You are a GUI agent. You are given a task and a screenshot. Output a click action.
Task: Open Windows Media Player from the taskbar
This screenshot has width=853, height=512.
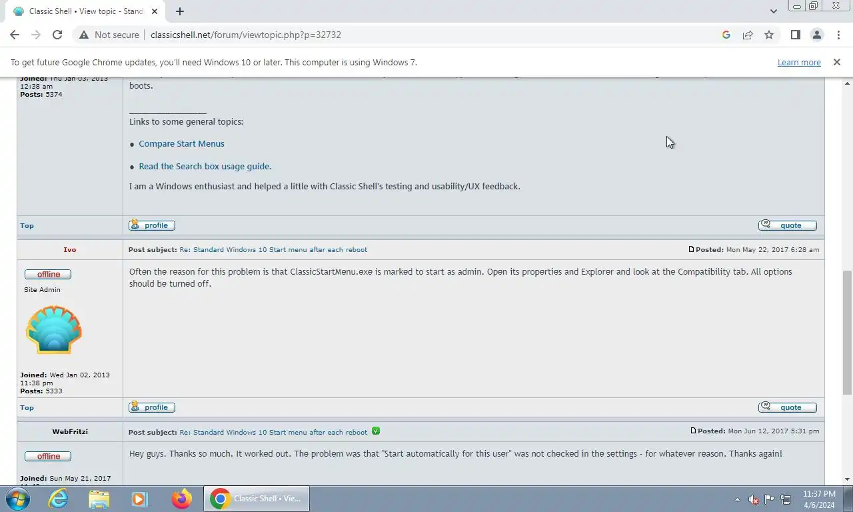pos(139,499)
